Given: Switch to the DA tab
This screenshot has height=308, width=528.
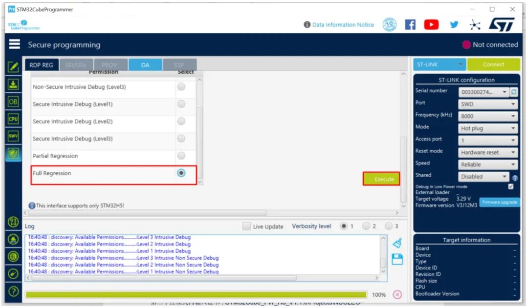Looking at the screenshot, I should click(x=145, y=65).
